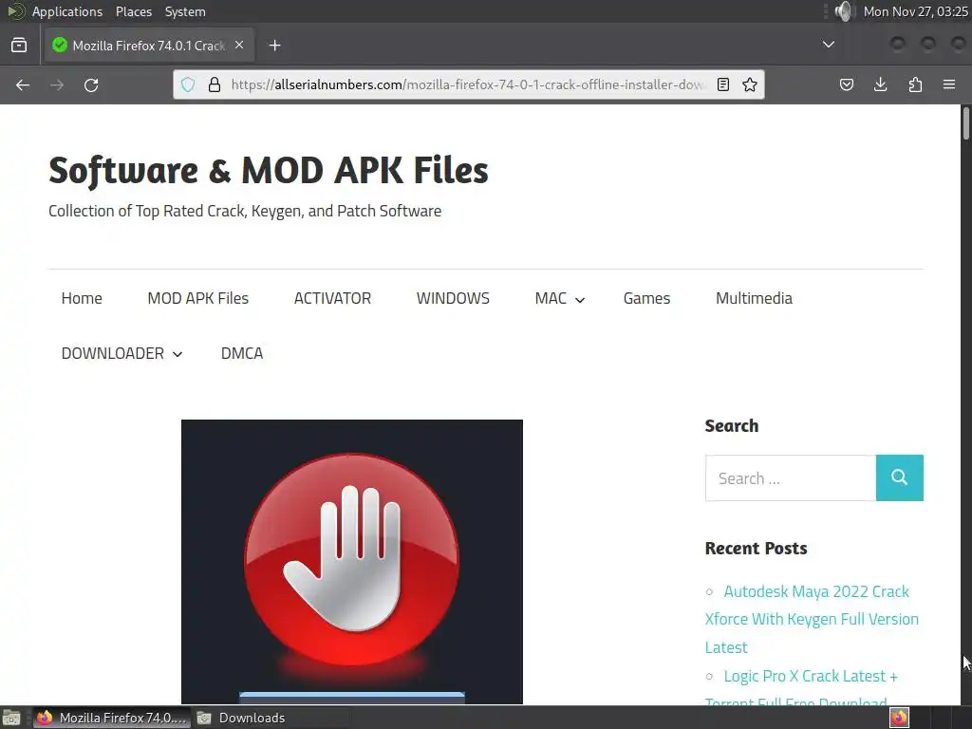Viewport: 972px width, 729px height.
Task: Click the tagline Collection of Top Rated Crack
Action: click(245, 212)
